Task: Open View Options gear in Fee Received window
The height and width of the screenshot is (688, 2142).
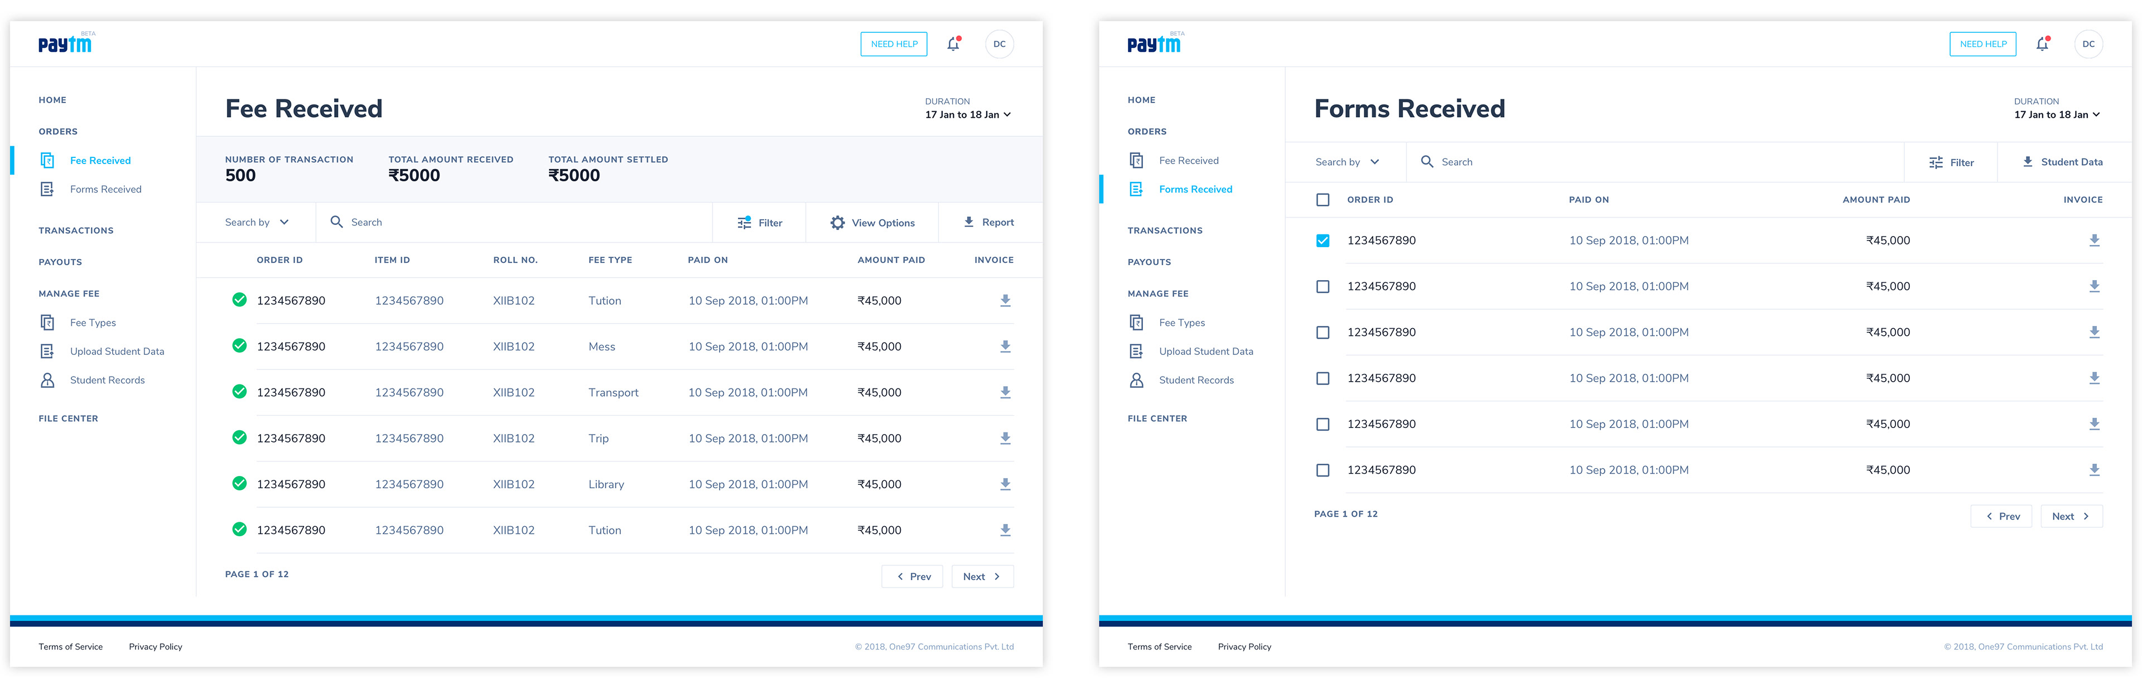Action: [x=837, y=222]
